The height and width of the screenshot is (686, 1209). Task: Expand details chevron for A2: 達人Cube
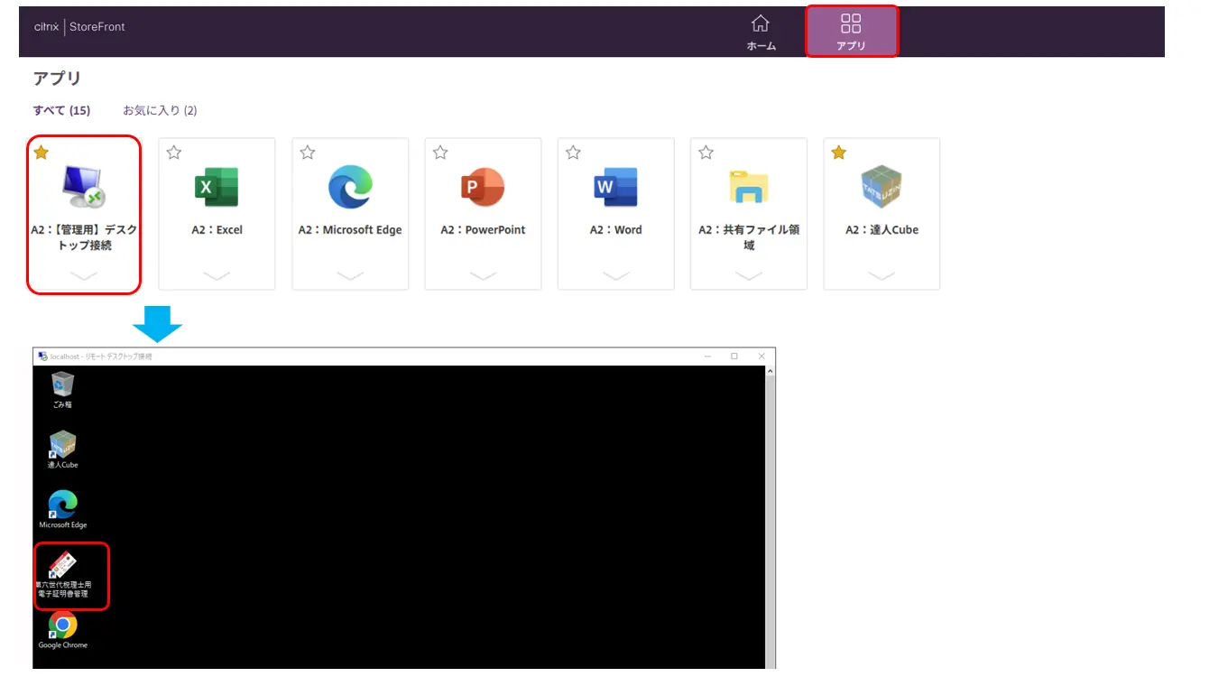(881, 275)
